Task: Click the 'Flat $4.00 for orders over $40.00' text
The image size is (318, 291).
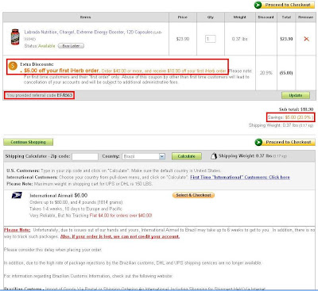Action: tap(121, 216)
